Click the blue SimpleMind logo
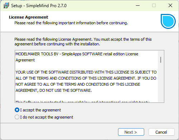The height and width of the screenshot is (140, 179). tap(168, 21)
